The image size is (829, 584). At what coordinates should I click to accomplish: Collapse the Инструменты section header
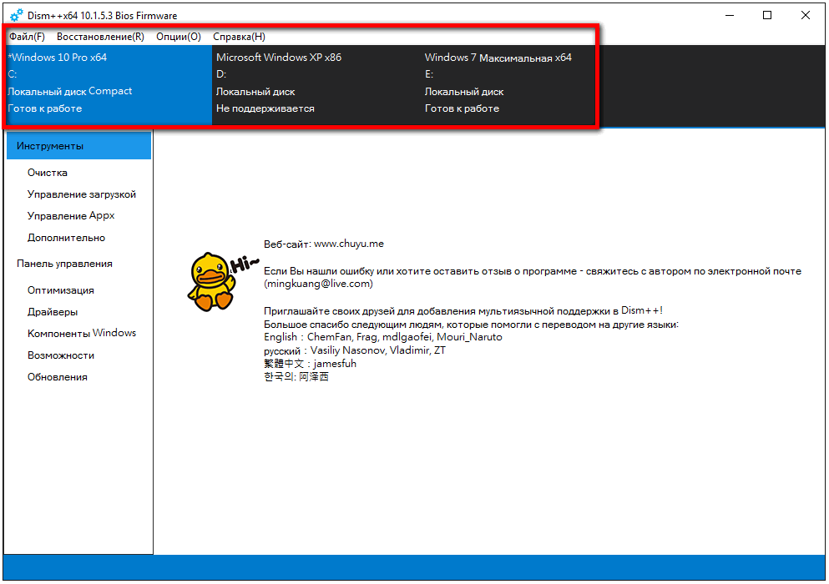78,146
